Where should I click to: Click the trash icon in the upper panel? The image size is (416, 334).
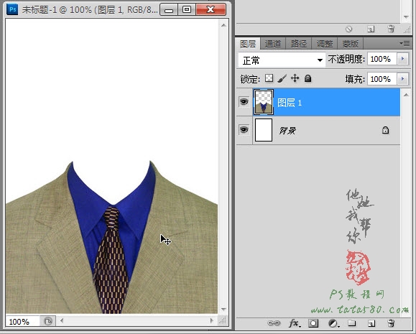pos(391,29)
